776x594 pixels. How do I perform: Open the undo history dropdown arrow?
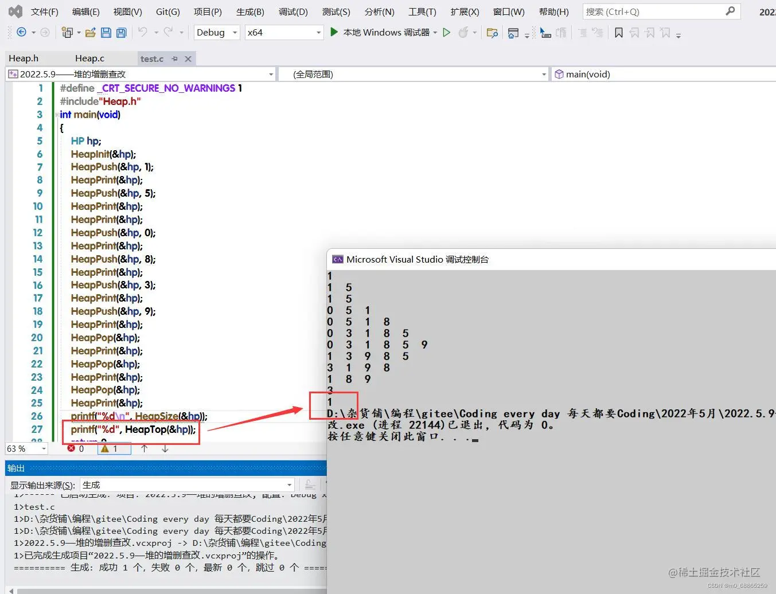155,33
